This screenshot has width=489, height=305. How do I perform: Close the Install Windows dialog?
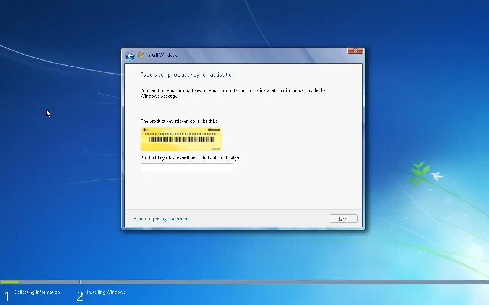pos(355,50)
